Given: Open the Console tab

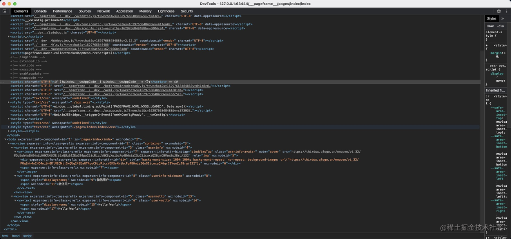Looking at the screenshot, I should click(x=40, y=11).
